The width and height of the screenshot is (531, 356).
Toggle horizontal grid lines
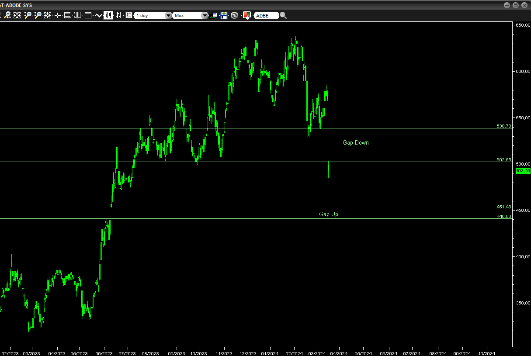67,15
